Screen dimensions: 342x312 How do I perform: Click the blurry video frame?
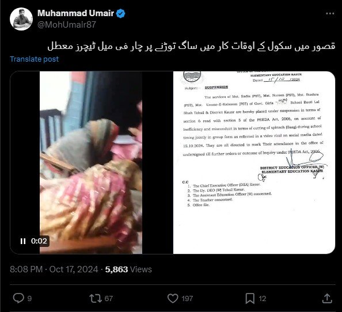click(91, 162)
